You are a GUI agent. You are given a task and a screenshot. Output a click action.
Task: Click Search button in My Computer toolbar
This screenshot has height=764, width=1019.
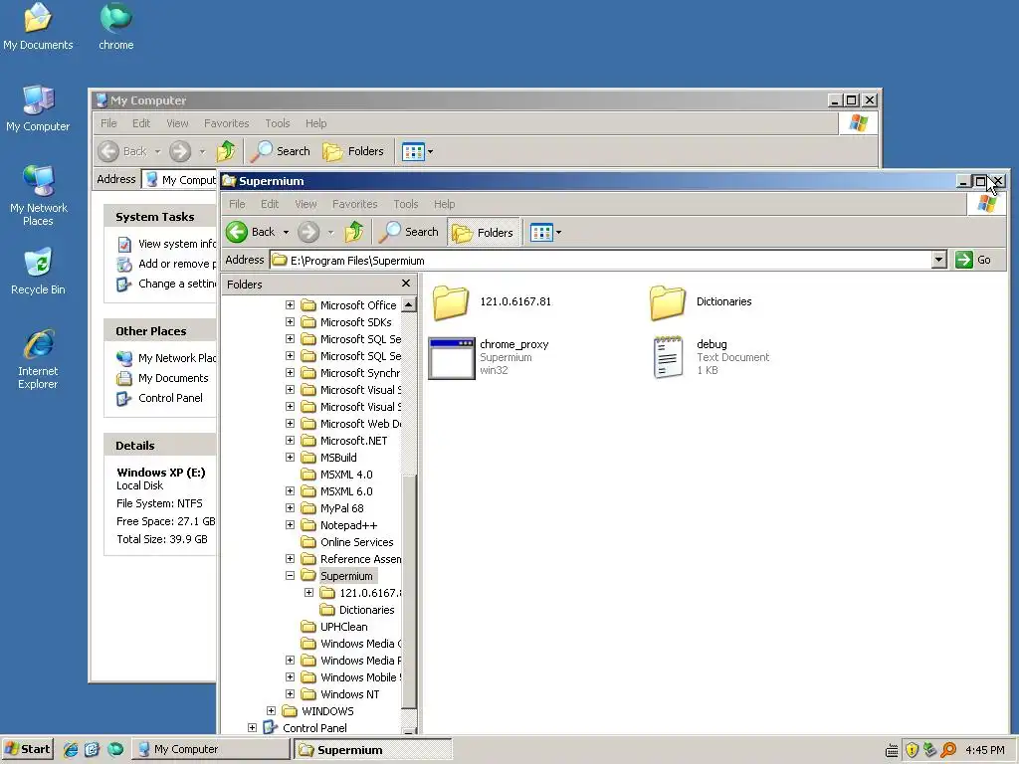coord(281,151)
